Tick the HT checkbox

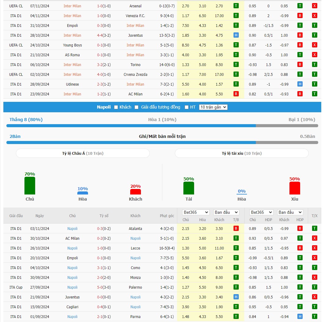tap(186, 107)
